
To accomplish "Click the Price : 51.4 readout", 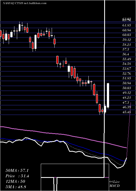I will click(17, 176).
